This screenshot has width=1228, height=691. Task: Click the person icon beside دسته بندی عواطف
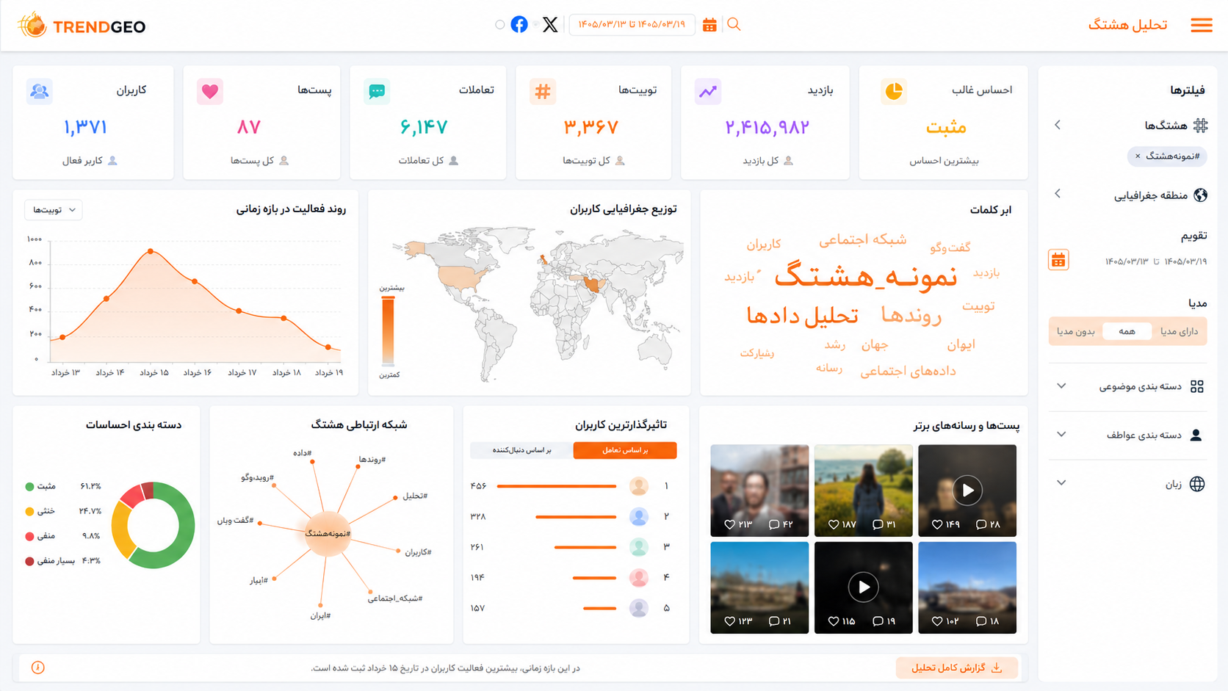pos(1196,435)
